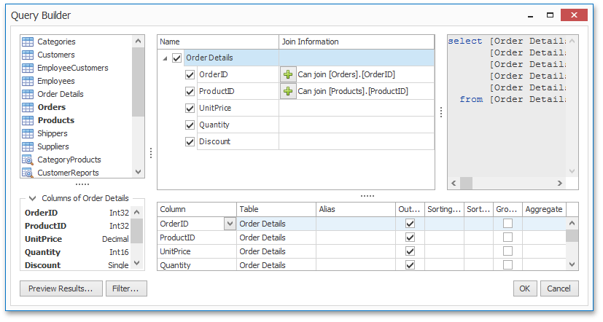Toggle Output checkbox for OrderID row
The width and height of the screenshot is (603, 322).
(411, 224)
